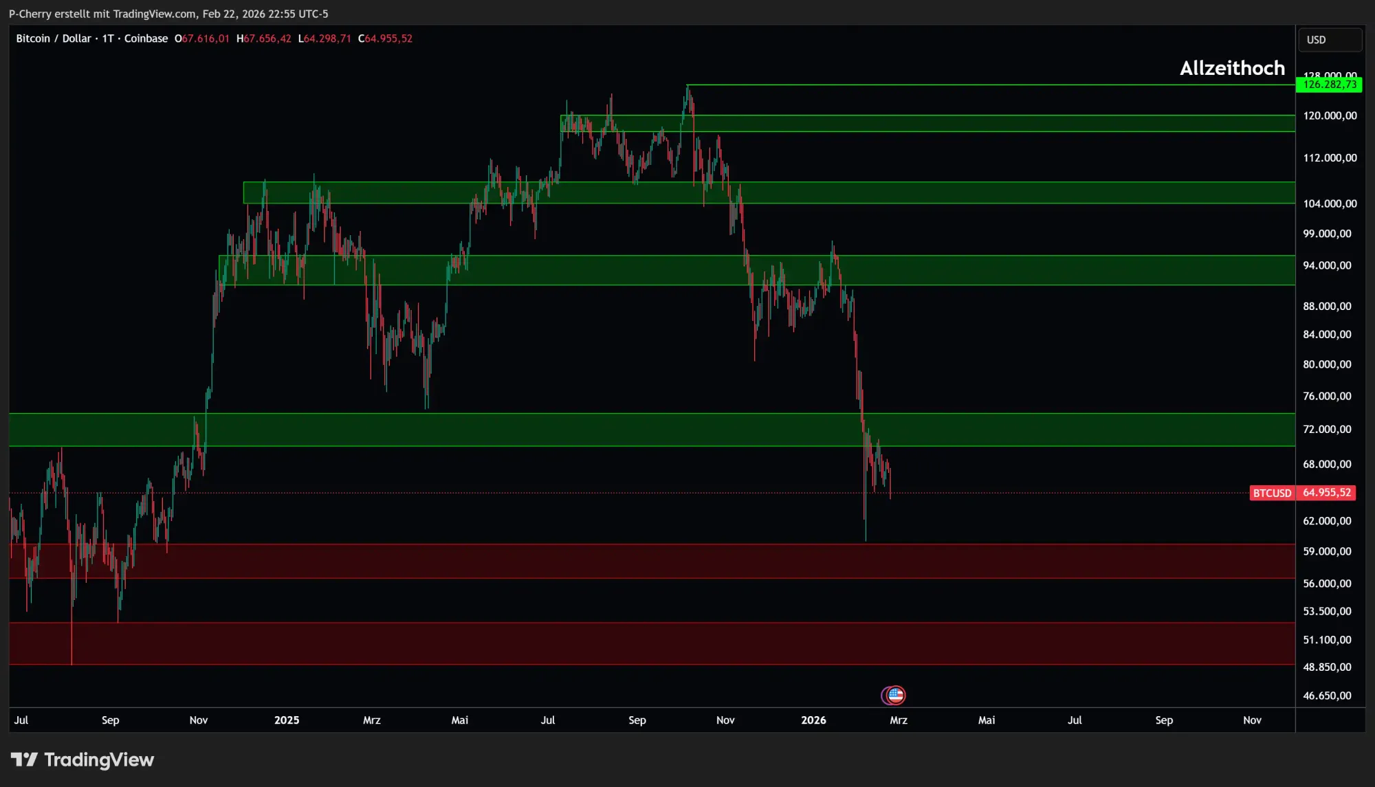The image size is (1375, 787).
Task: Click the 2026 label on the time axis
Action: tap(814, 720)
